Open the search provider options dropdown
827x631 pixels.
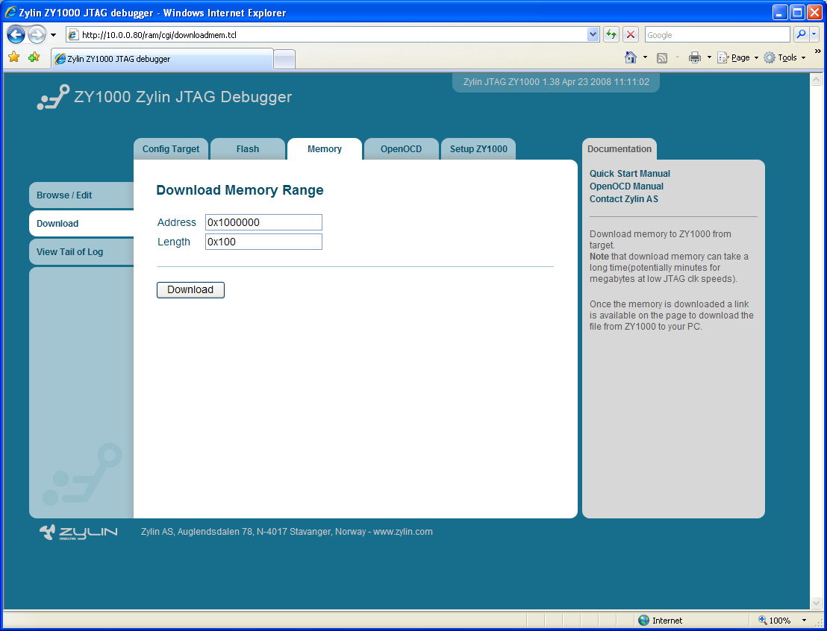pos(814,35)
